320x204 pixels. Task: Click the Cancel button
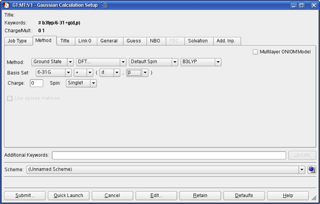click(x=112, y=196)
